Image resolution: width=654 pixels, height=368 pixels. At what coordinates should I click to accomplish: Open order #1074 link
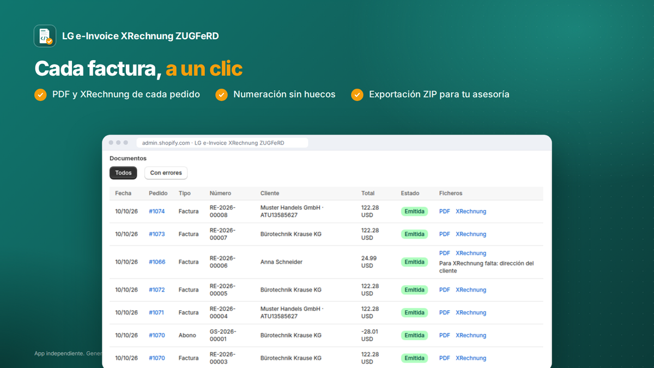tap(157, 212)
